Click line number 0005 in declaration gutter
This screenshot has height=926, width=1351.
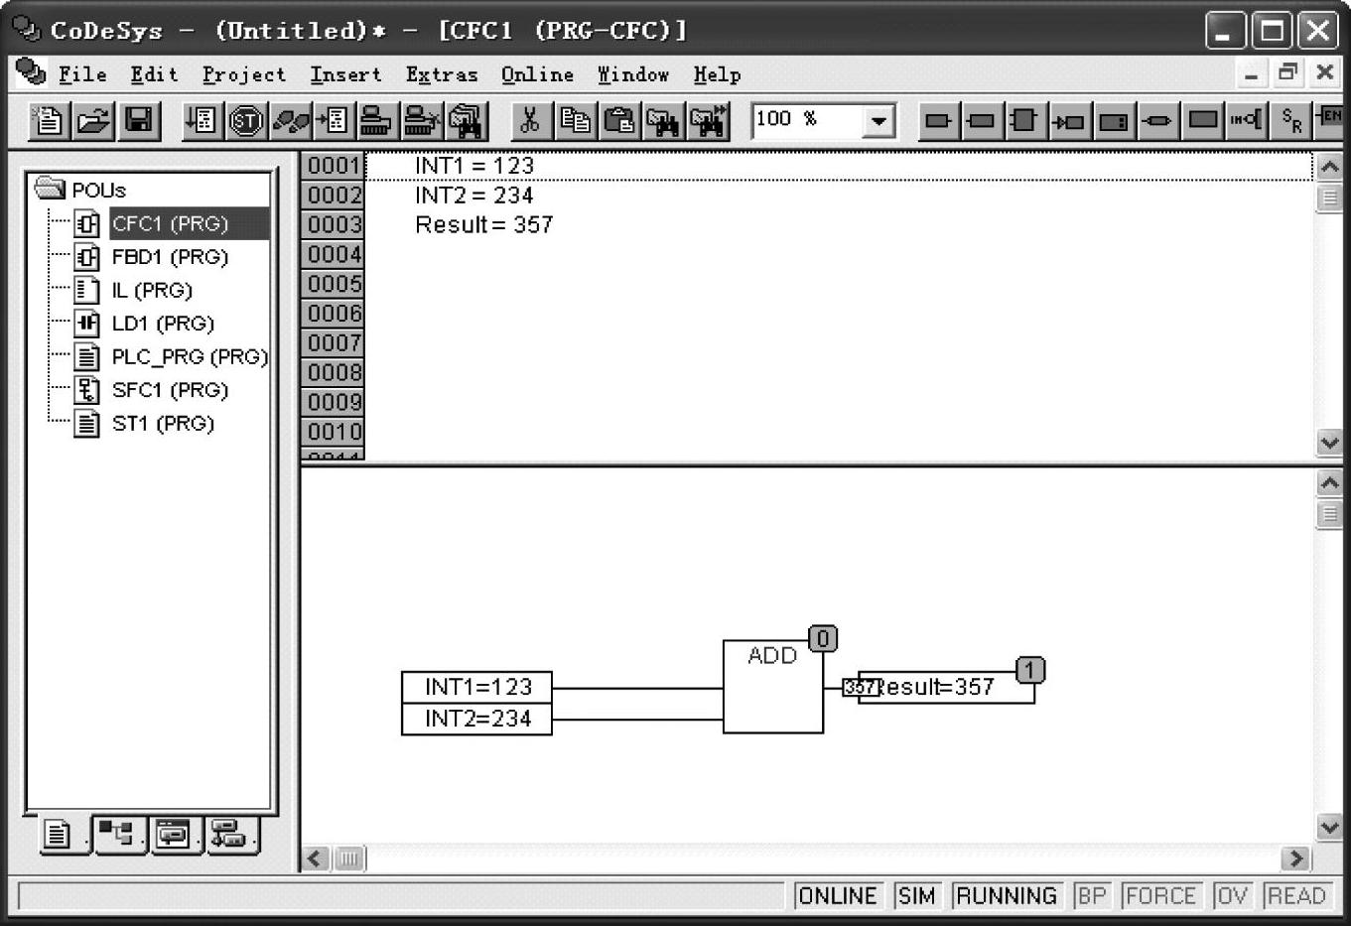click(334, 284)
